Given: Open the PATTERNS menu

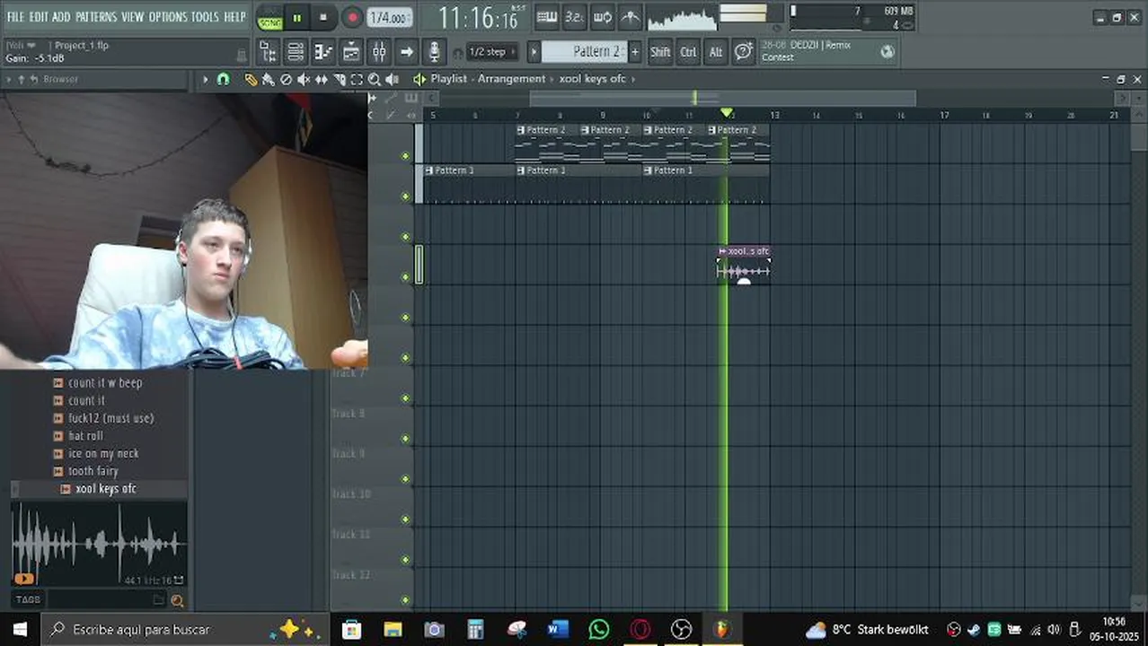Looking at the screenshot, I should point(96,17).
